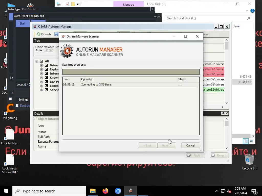
Task: Click the Windows taskbar search box
Action: [x=49, y=191]
